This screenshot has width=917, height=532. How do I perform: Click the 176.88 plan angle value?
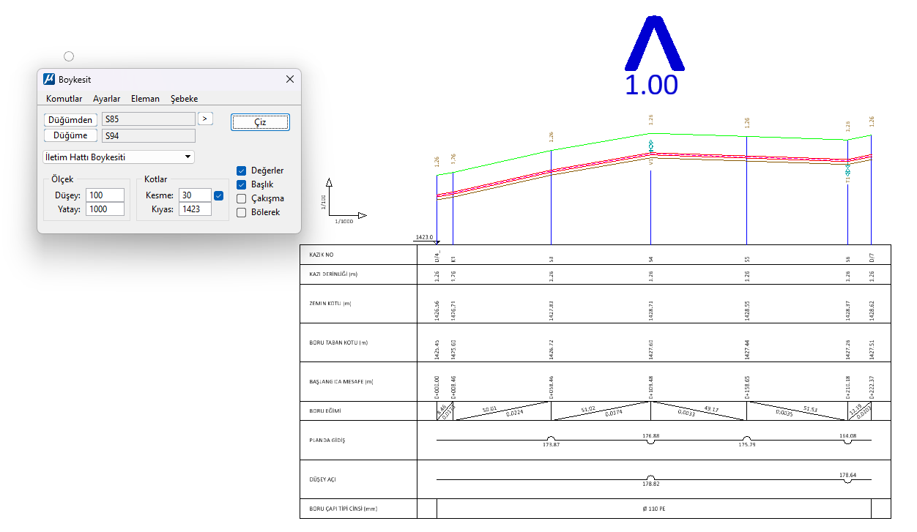tap(650, 436)
